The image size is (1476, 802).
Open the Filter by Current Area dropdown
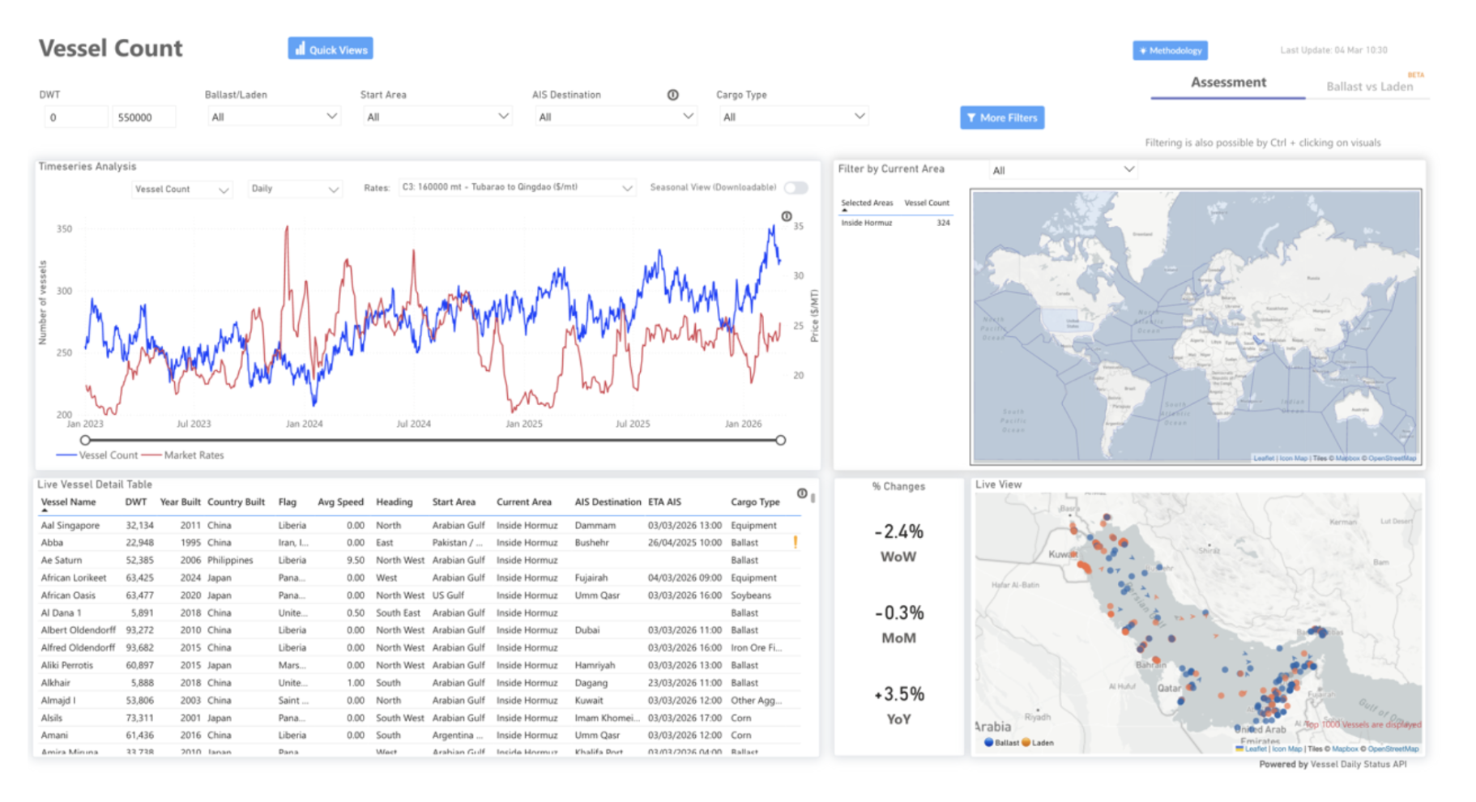point(1063,170)
